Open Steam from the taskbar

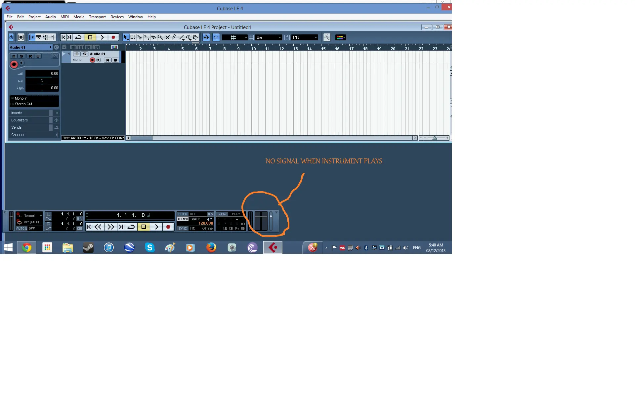coord(88,247)
